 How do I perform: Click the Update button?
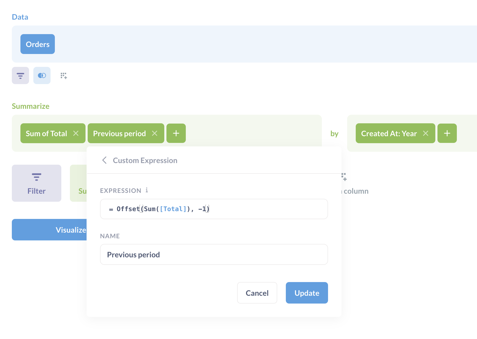(307, 293)
